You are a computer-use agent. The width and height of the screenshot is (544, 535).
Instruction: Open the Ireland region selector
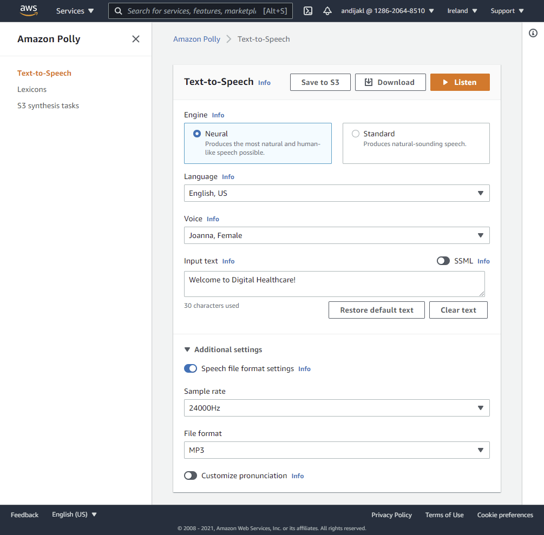[x=462, y=11]
